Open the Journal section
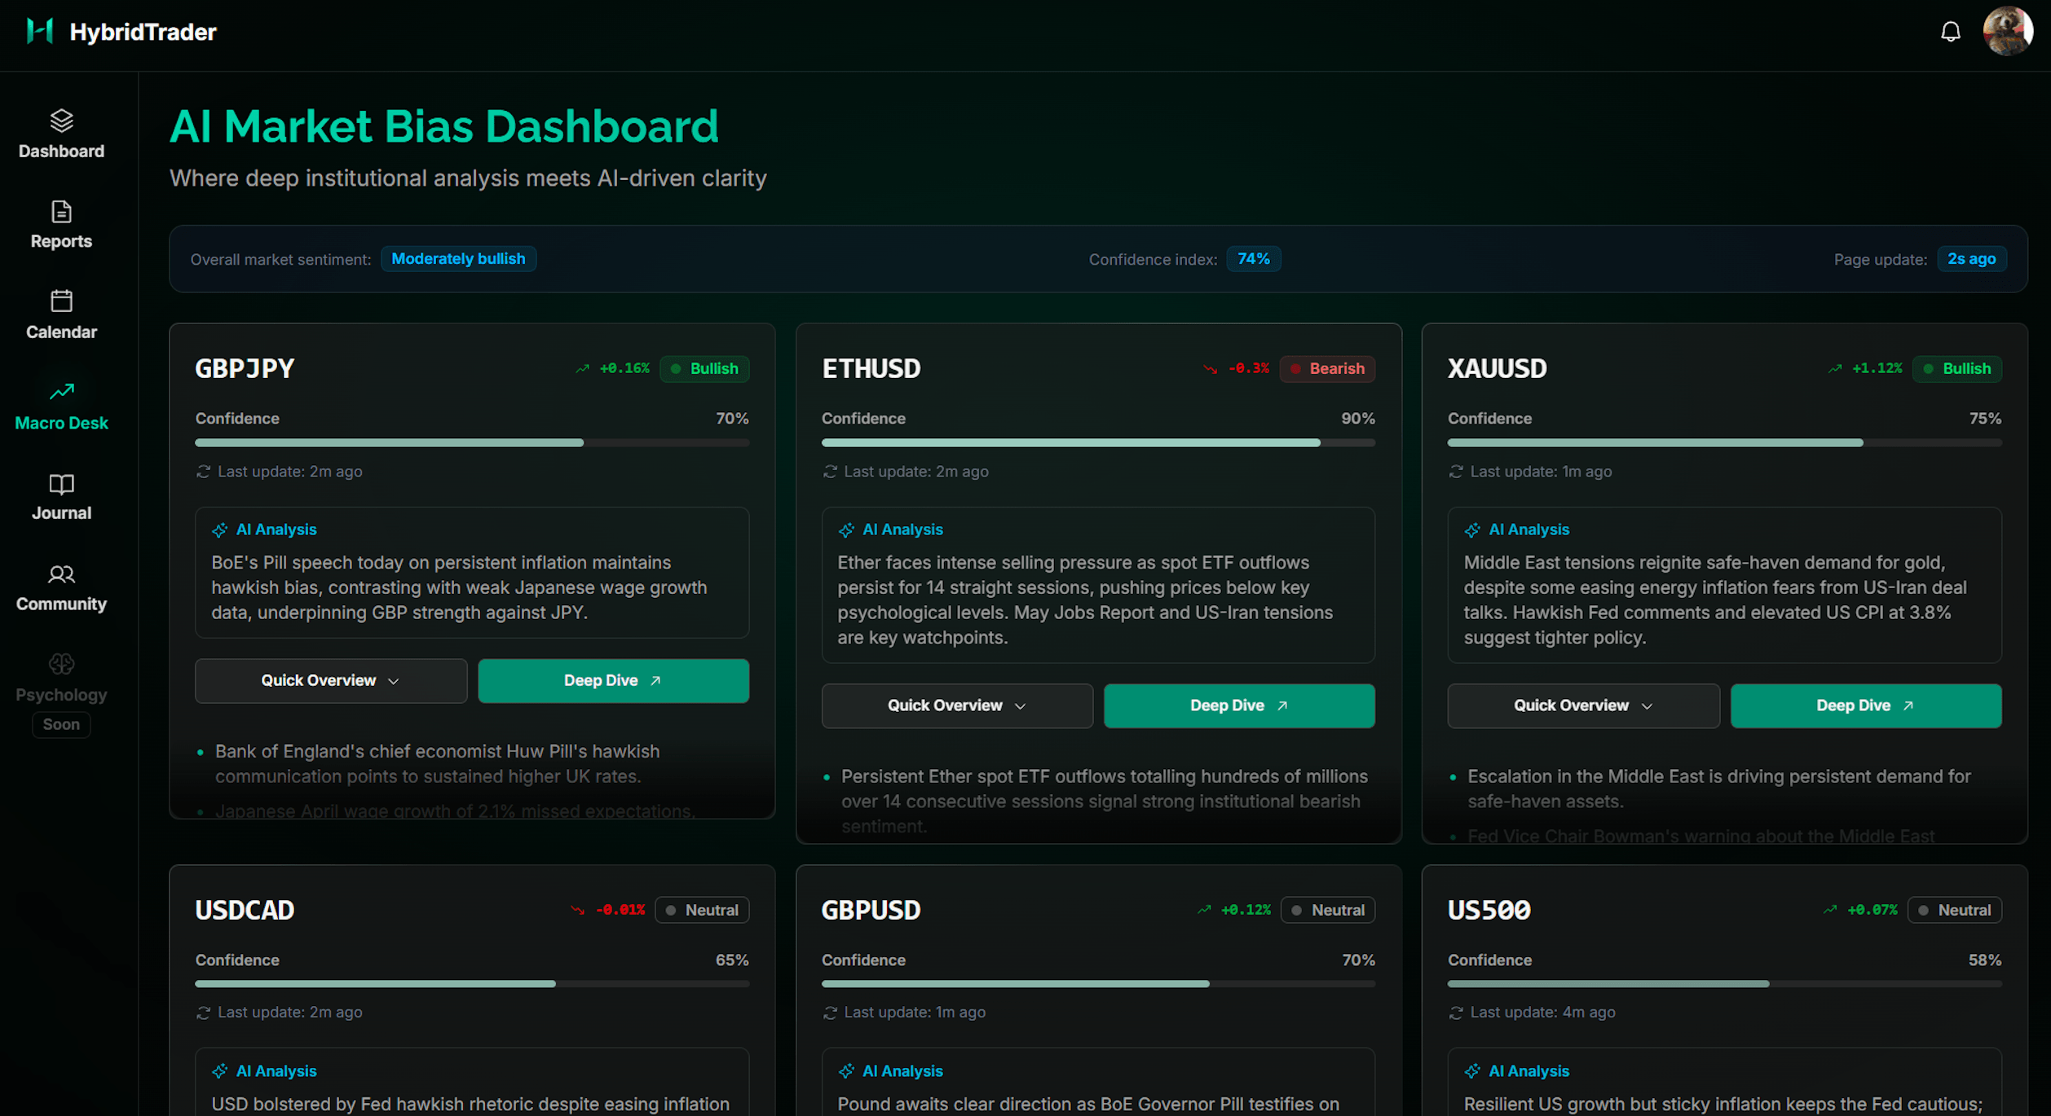The width and height of the screenshot is (2051, 1116). point(61,497)
